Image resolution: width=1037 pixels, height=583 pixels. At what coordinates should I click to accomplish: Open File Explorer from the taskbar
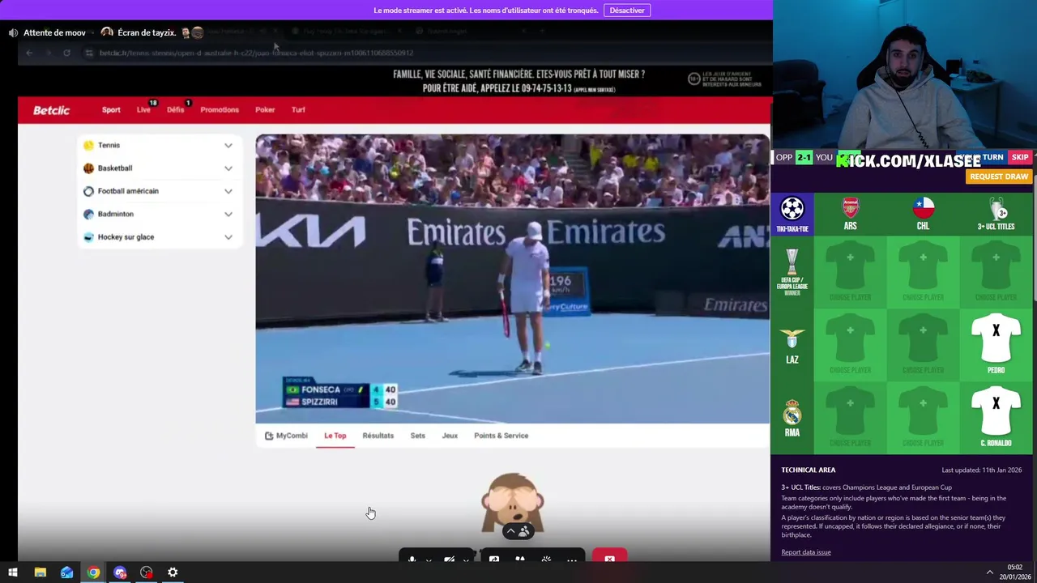point(40,572)
